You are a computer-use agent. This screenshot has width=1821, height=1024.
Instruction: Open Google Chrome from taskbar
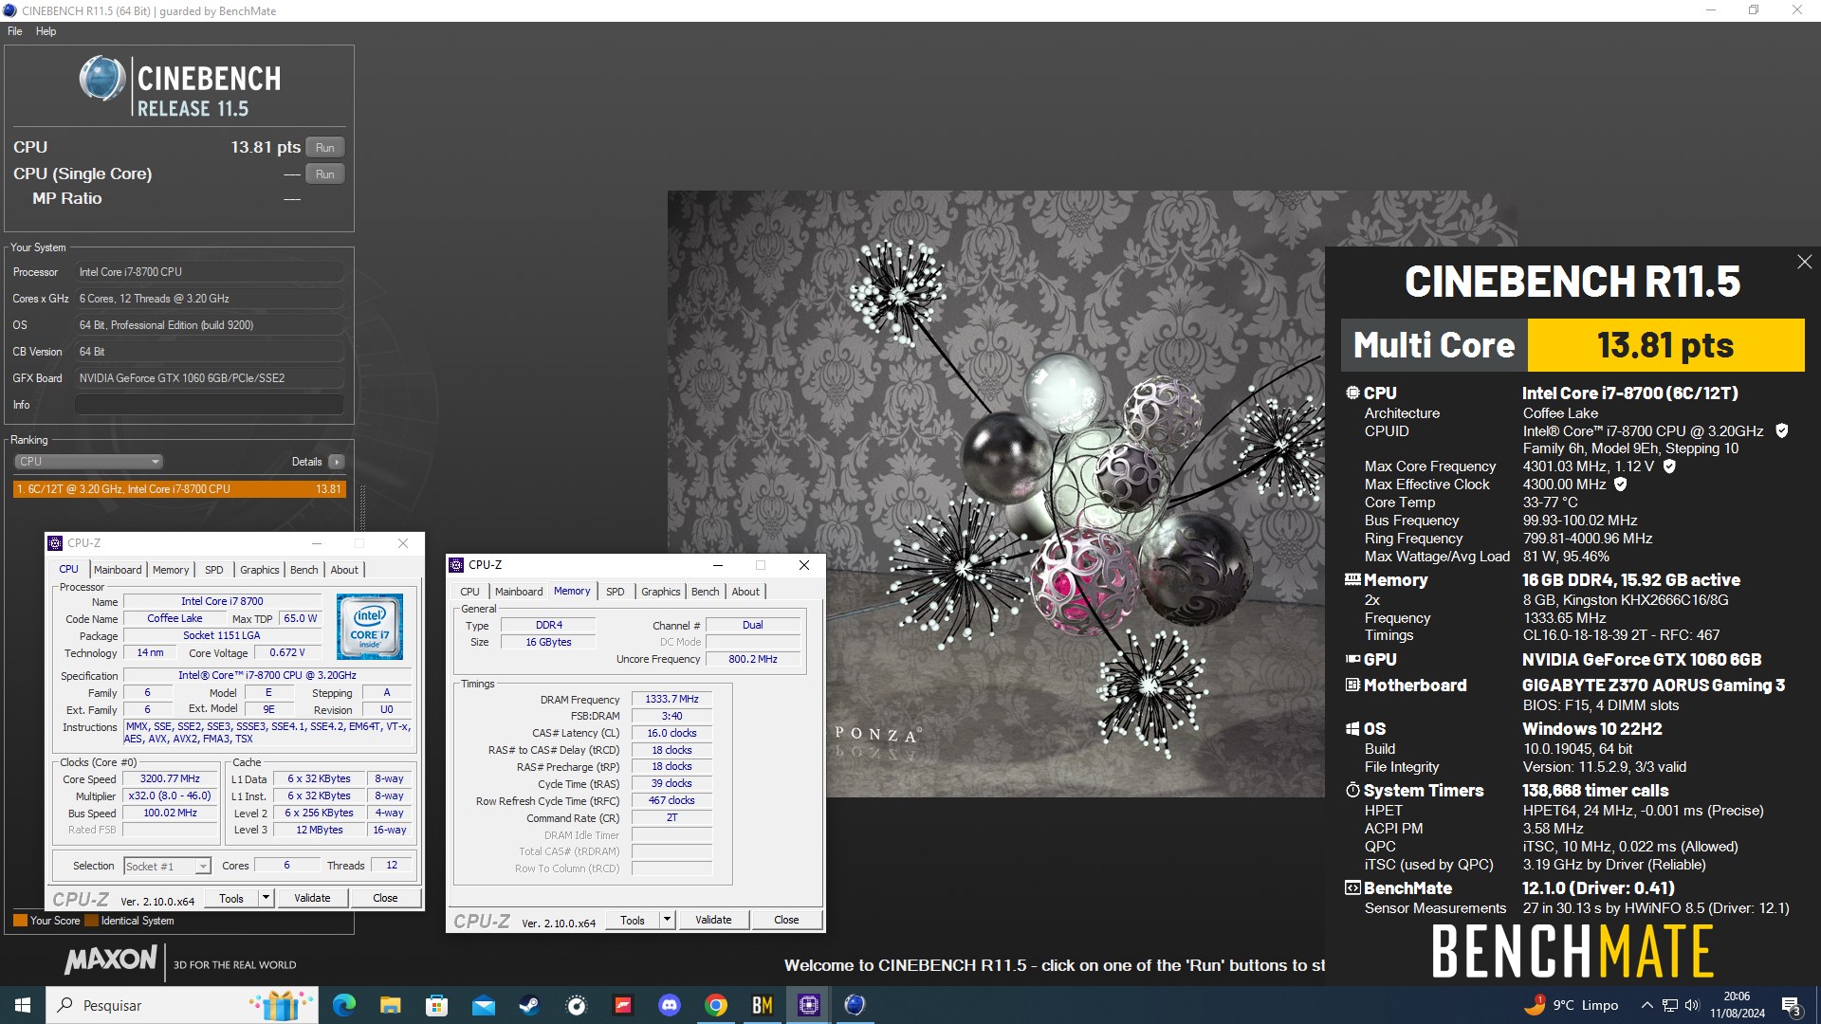pyautogui.click(x=716, y=1005)
